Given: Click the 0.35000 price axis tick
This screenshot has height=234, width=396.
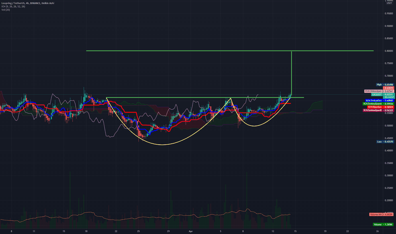Looking at the screenshot, I should [389, 163].
